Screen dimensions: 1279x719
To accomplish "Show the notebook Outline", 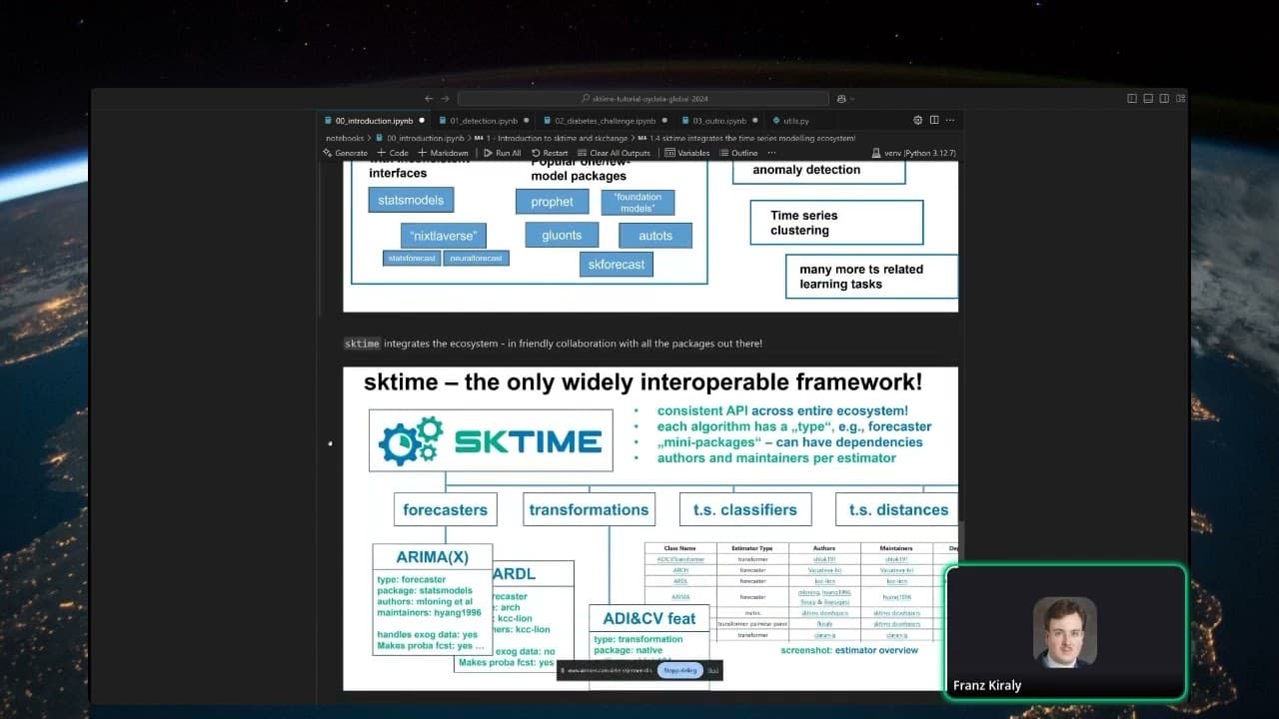I will tap(738, 153).
